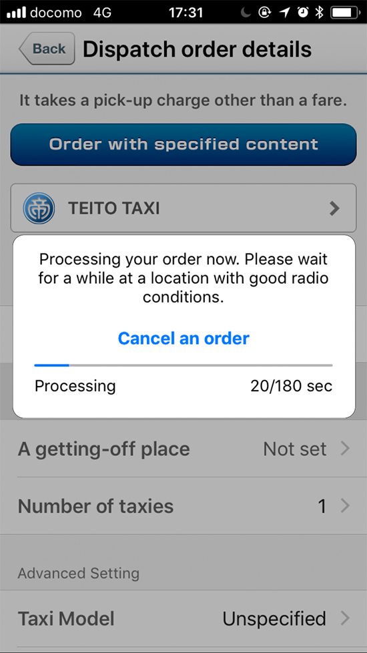Tap the TEITO TAXI company logo icon
This screenshot has height=653, width=367.
tap(39, 208)
